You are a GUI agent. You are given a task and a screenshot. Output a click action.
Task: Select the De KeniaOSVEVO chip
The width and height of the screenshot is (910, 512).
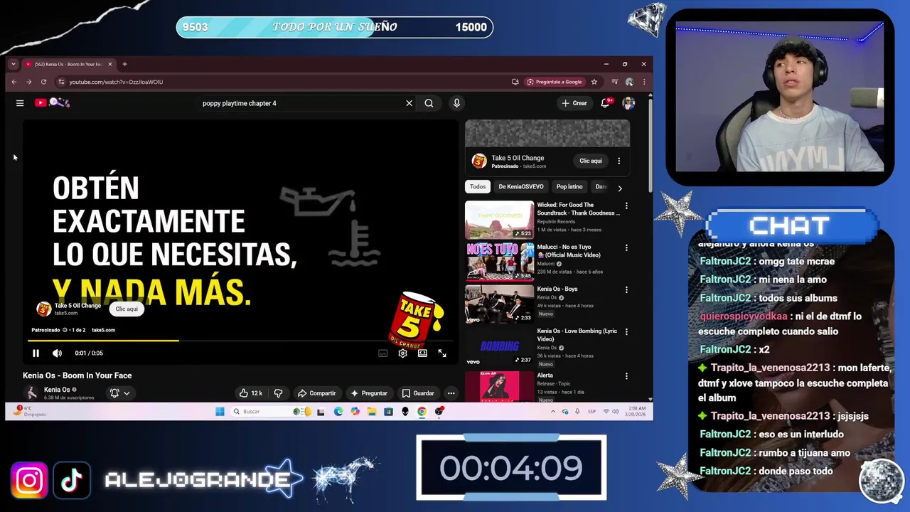[521, 187]
